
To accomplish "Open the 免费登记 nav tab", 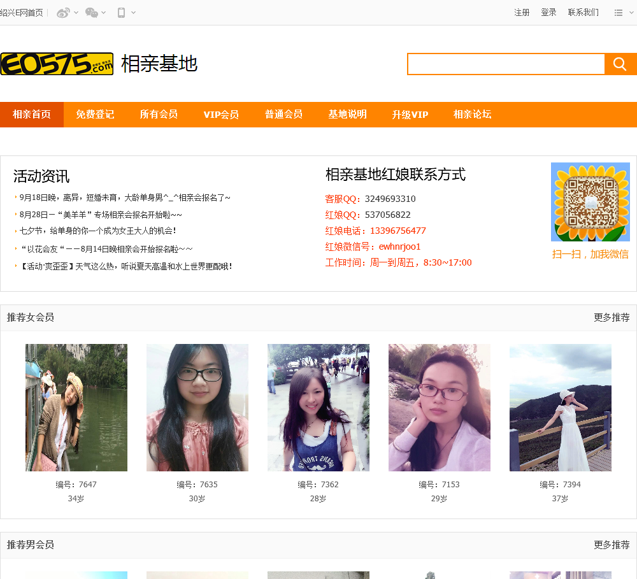I will pyautogui.click(x=95, y=115).
